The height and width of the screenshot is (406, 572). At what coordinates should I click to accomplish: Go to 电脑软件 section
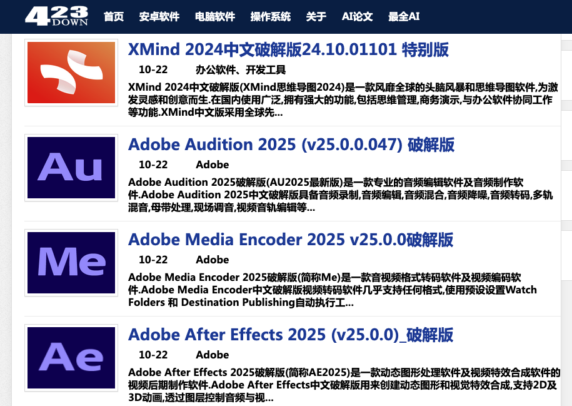point(215,16)
